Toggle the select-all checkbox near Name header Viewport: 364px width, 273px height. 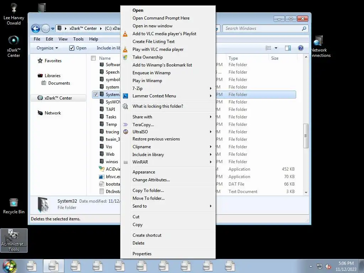[93, 58]
